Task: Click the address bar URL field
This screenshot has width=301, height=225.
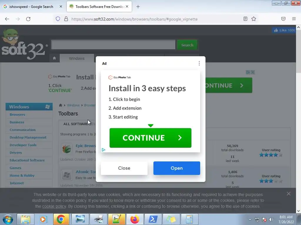Action: [x=134, y=19]
